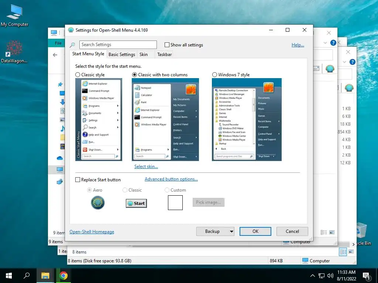
Task: Click the Classic 'Start' button image
Action: coord(136,203)
